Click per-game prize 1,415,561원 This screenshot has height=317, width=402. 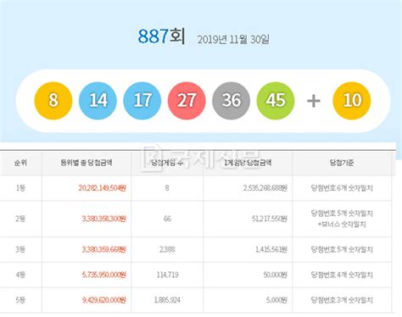[x=271, y=249]
